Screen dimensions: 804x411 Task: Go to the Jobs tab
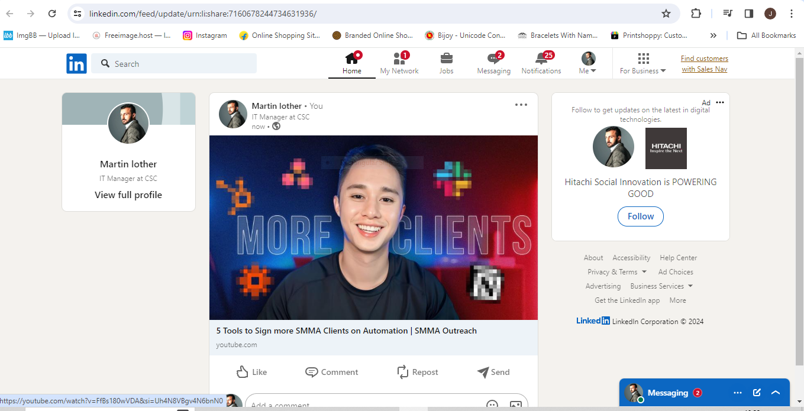pos(447,63)
